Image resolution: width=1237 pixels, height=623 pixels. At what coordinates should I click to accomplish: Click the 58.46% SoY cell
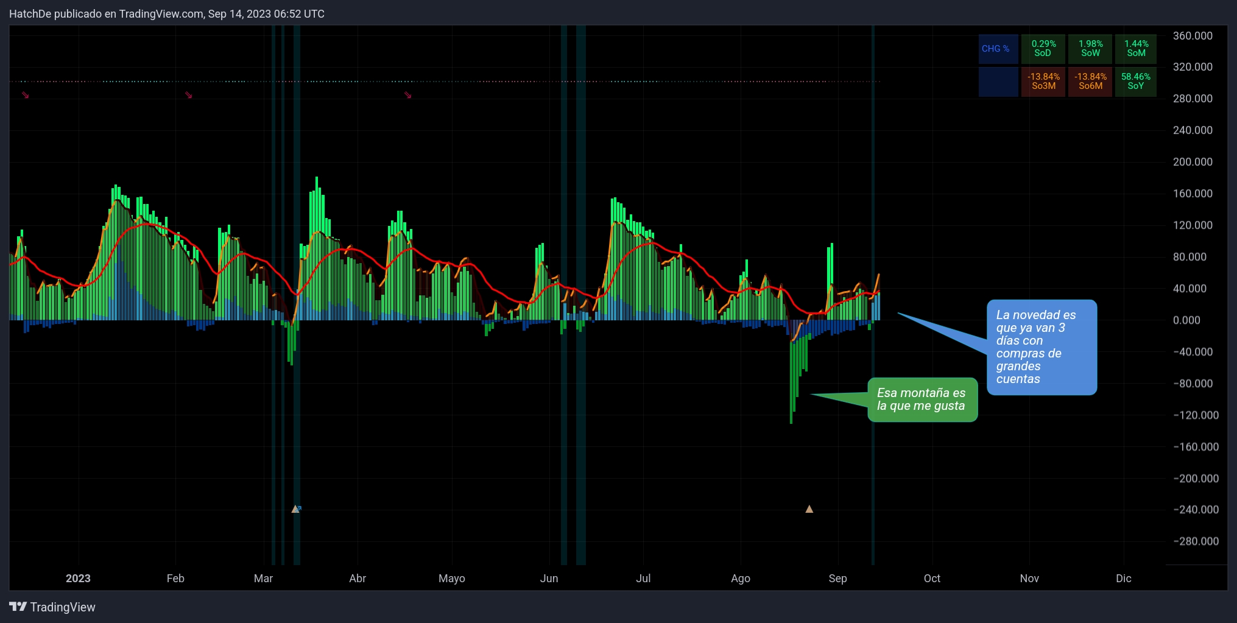pos(1136,82)
